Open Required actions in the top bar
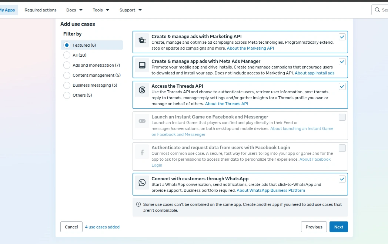This screenshot has height=244, width=388. click(x=40, y=10)
